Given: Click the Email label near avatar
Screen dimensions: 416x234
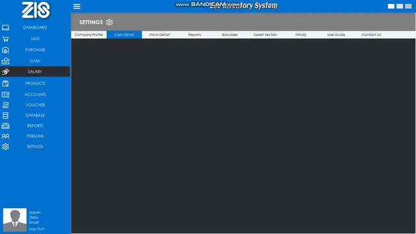Looking at the screenshot, I should coord(34,222).
